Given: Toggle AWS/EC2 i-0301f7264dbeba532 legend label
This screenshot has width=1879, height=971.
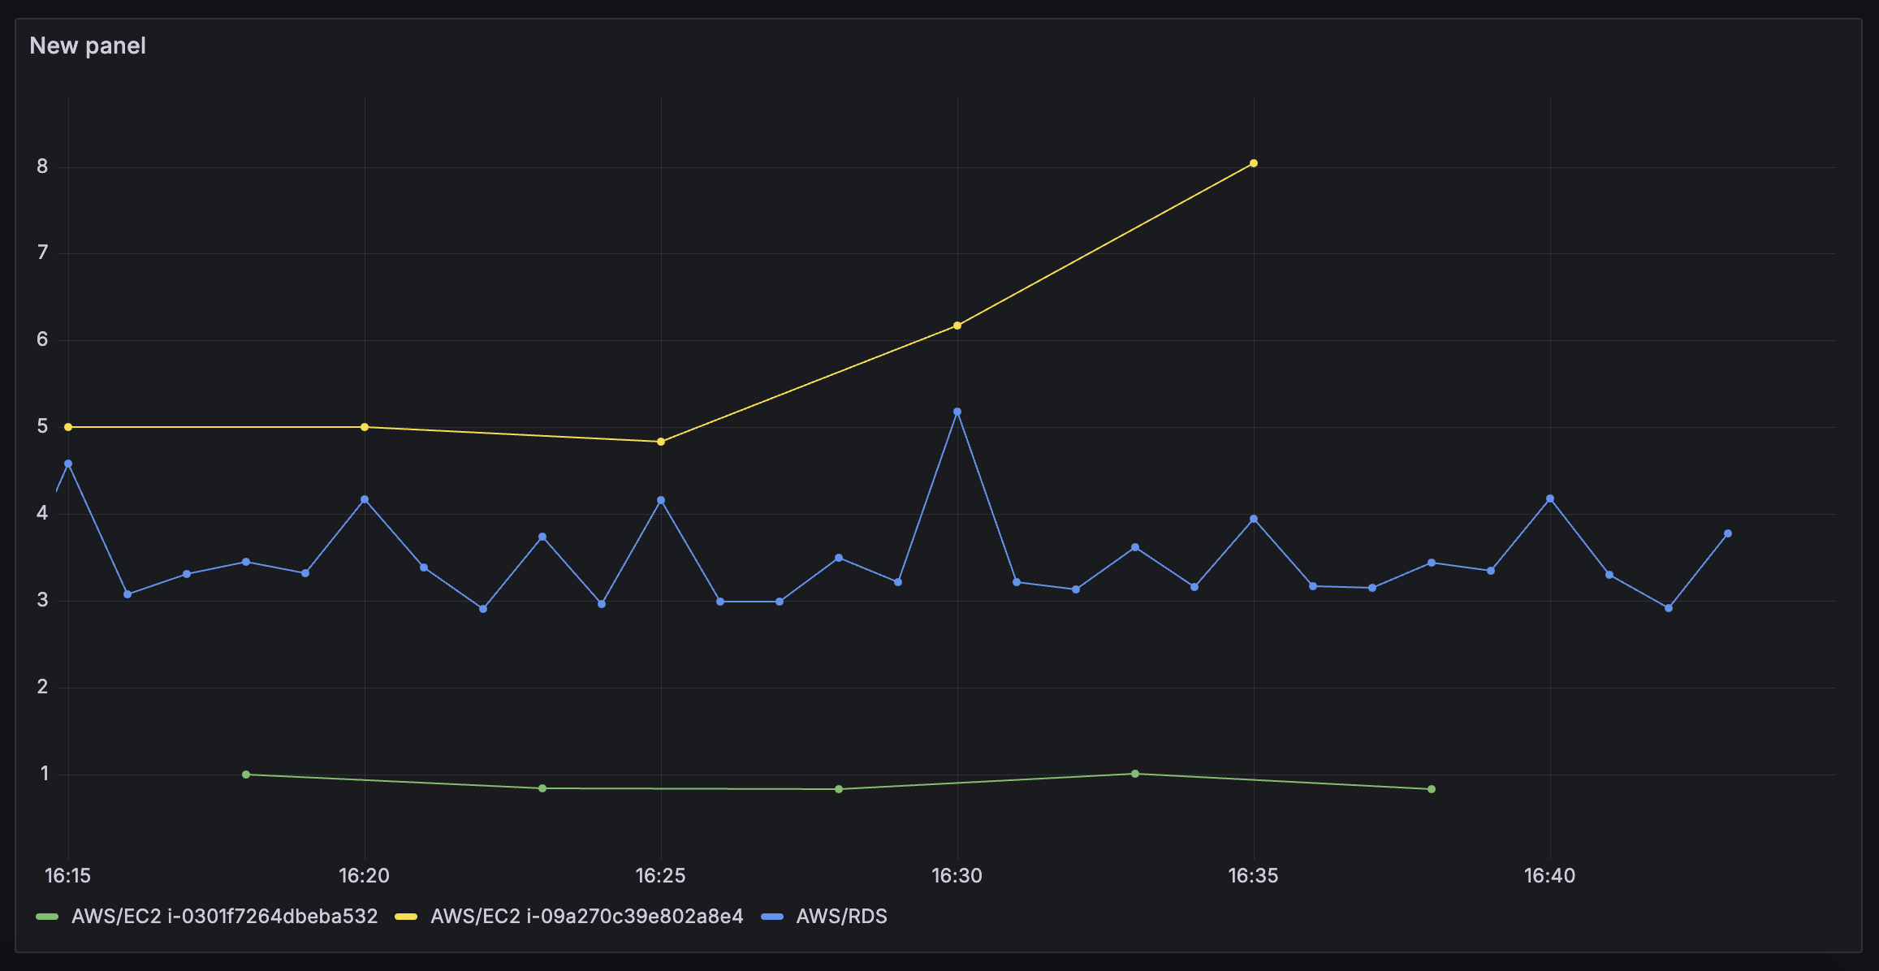Looking at the screenshot, I should 224,917.
